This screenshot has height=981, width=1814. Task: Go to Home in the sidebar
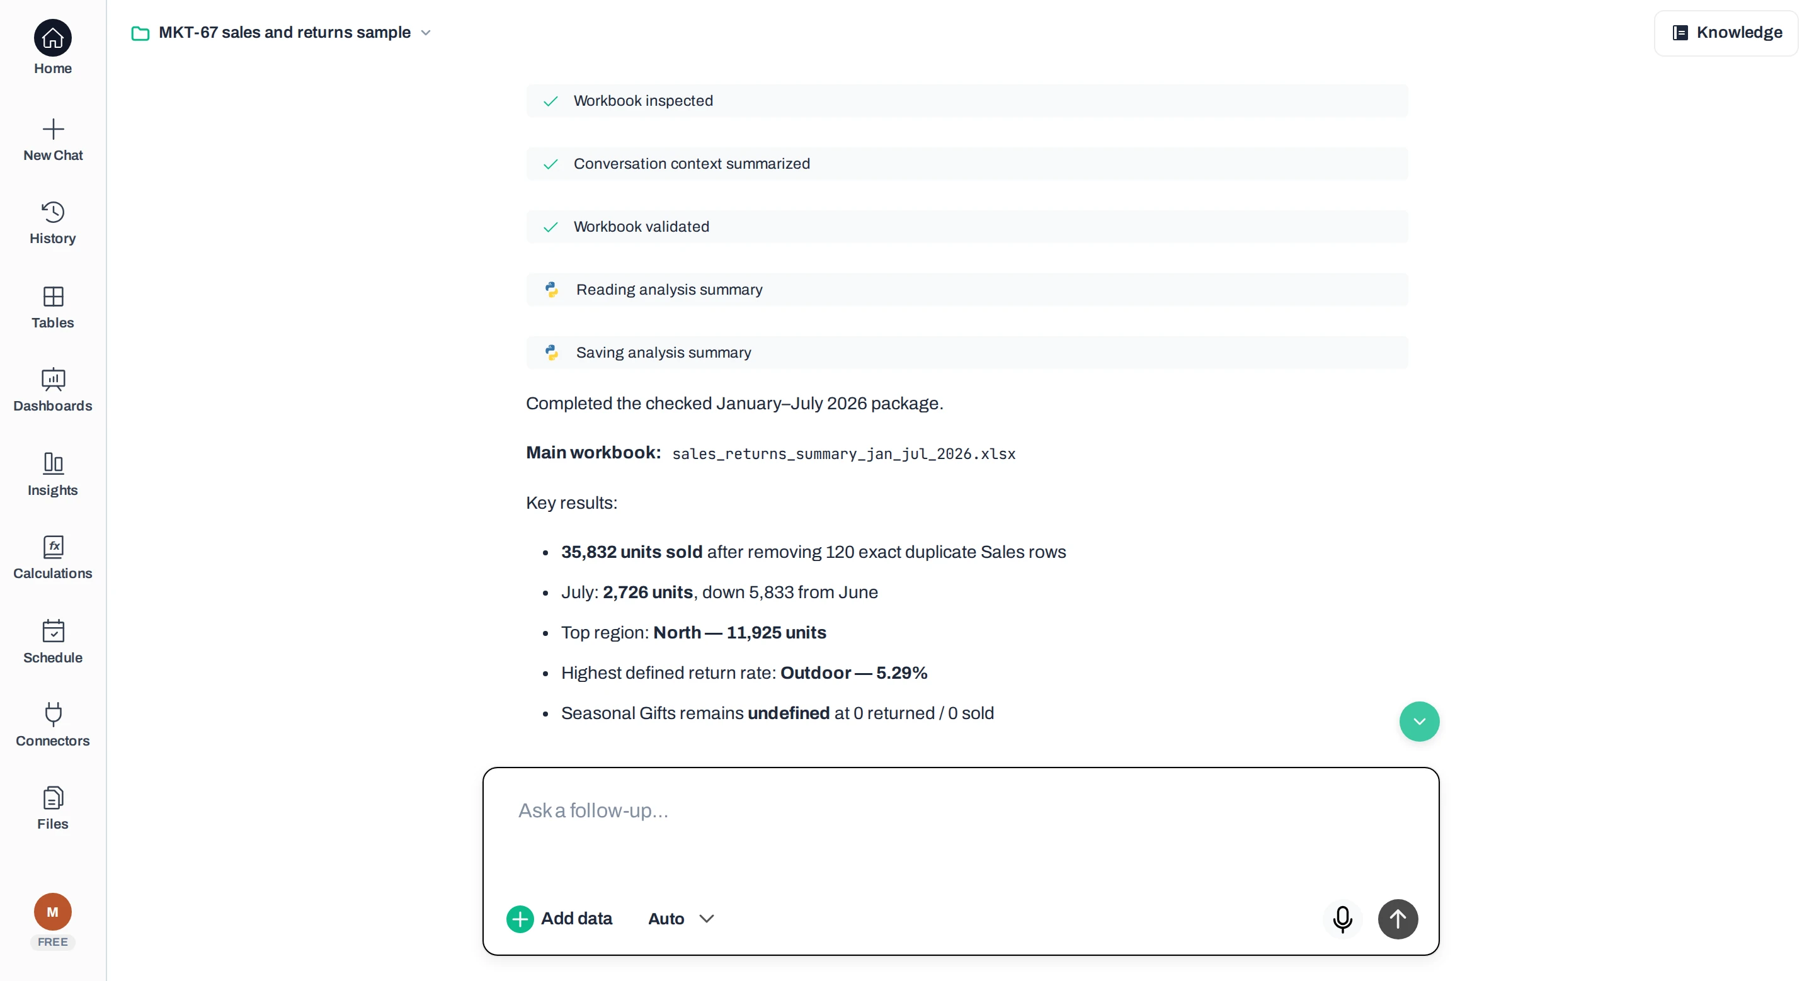coord(53,48)
